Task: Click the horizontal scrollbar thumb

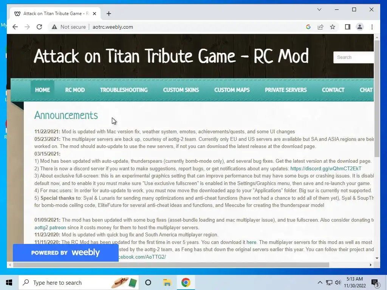Action: coord(171,265)
